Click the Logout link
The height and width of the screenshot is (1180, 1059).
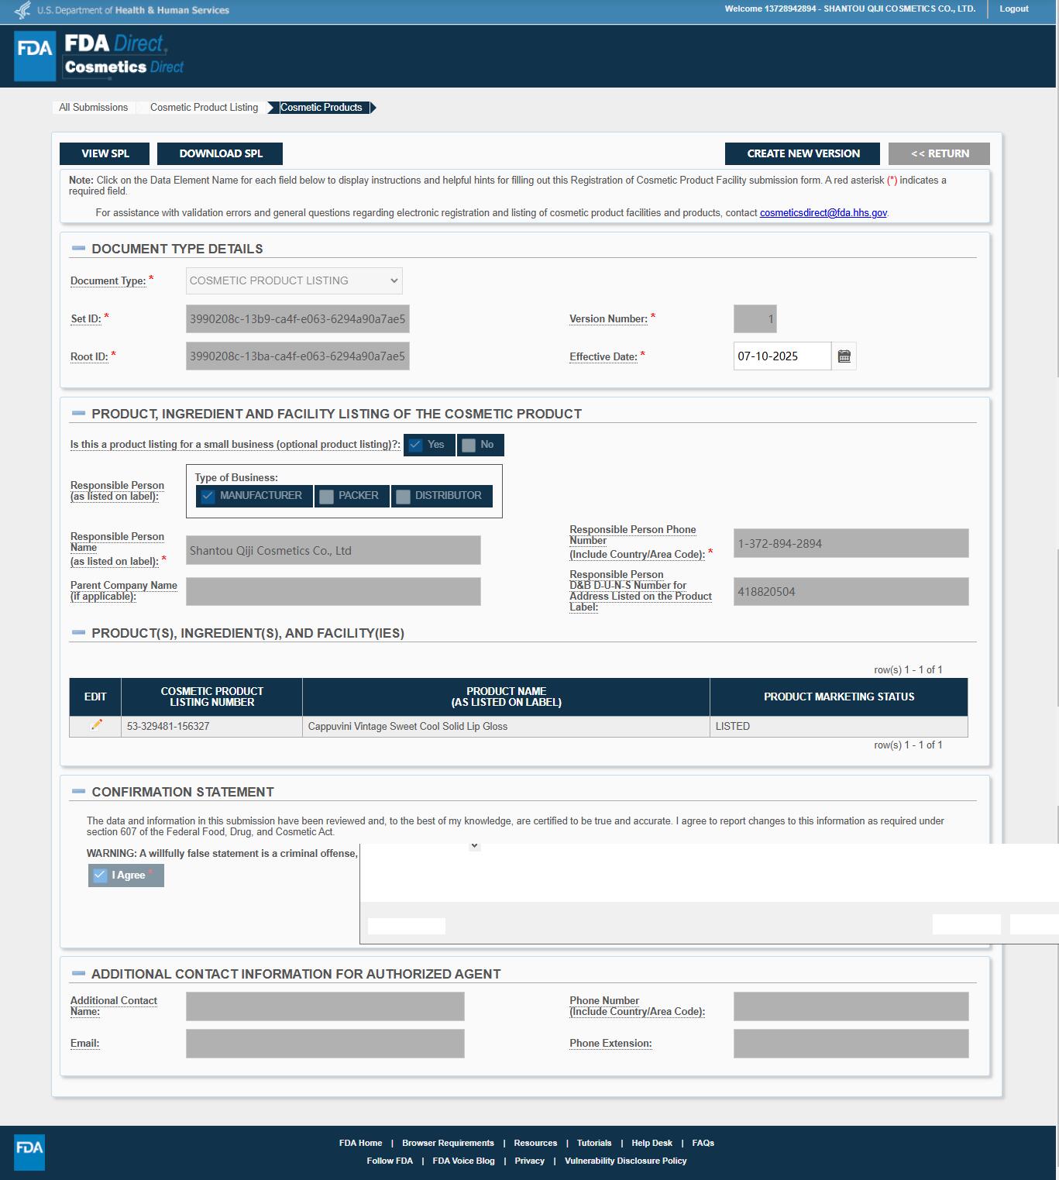tap(1013, 9)
